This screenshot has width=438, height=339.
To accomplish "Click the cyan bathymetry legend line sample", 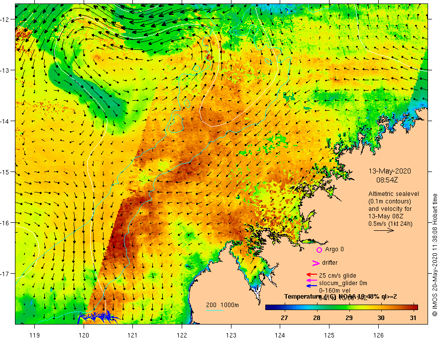I will click(214, 310).
